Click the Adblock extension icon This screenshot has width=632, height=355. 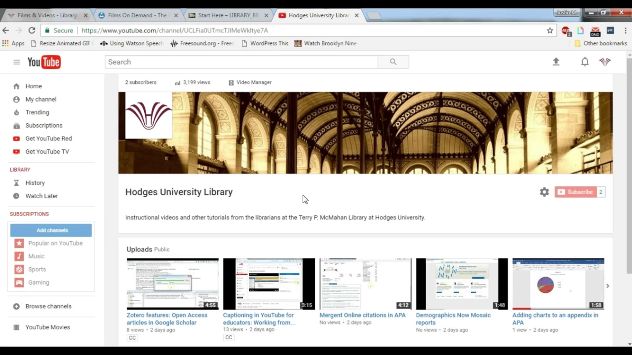pyautogui.click(x=566, y=31)
